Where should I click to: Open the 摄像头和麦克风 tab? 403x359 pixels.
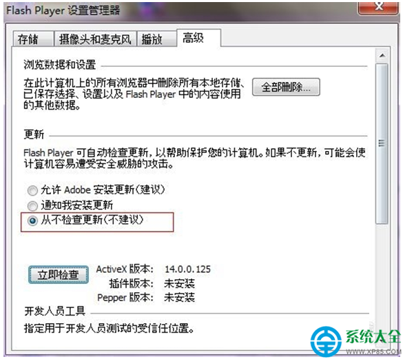tap(95, 39)
